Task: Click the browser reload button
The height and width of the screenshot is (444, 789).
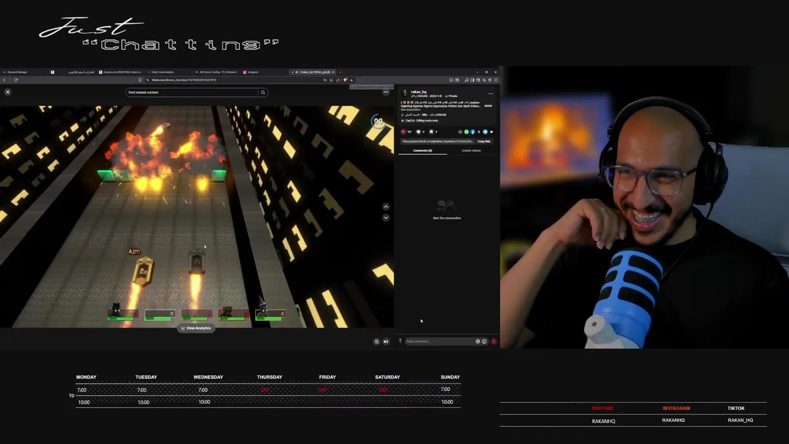Action: 16,80
